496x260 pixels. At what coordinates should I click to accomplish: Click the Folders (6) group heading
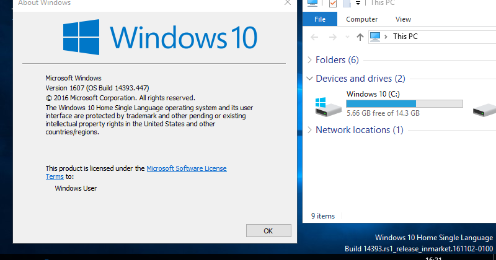[337, 60]
